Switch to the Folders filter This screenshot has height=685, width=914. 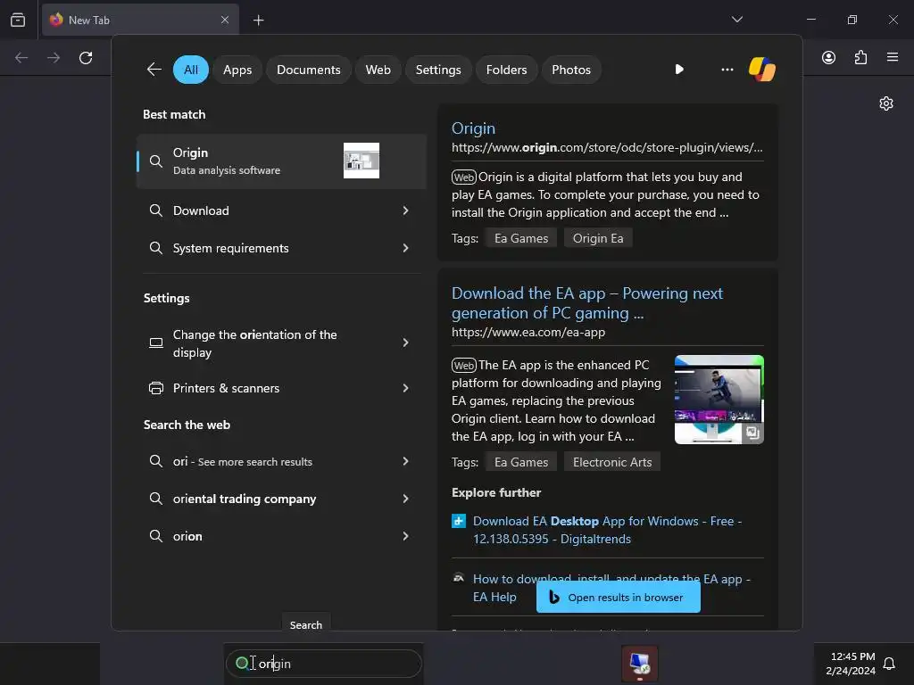(506, 70)
